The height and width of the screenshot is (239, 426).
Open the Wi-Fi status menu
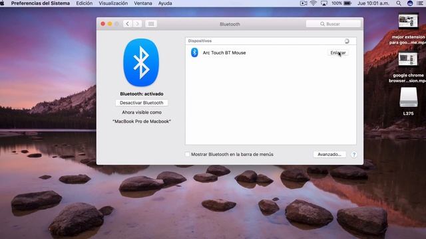314,3
